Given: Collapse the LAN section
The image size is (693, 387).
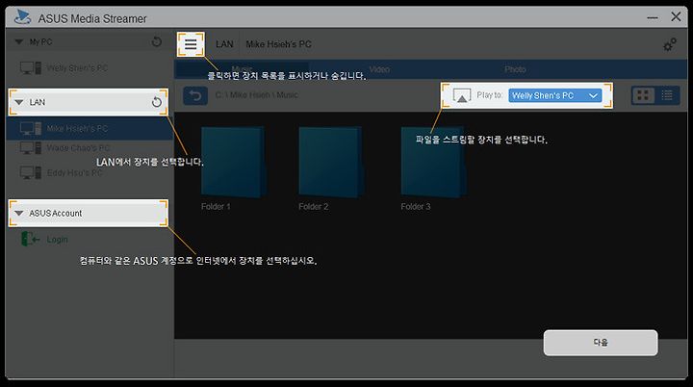Looking at the screenshot, I should 19,102.
